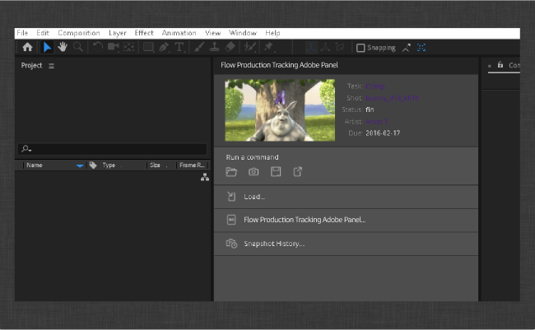Select the Rotation tool
The width and height of the screenshot is (535, 330).
click(x=98, y=47)
